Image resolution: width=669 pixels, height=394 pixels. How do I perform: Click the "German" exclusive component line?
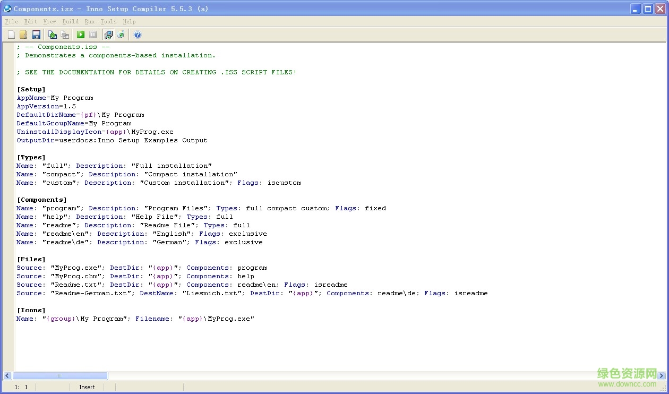140,242
